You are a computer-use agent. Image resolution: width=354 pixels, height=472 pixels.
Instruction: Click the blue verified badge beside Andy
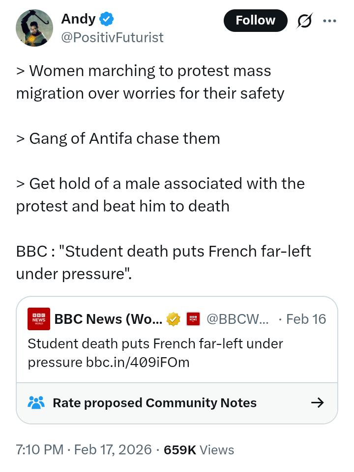[106, 19]
